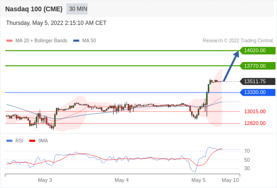The width and height of the screenshot is (277, 188).
Task: Click the May 10 date marker
Action: [x=230, y=180]
